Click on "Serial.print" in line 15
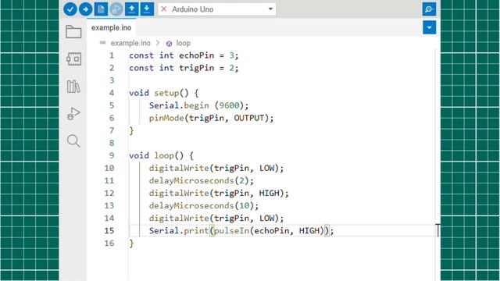500x281 pixels. point(179,231)
